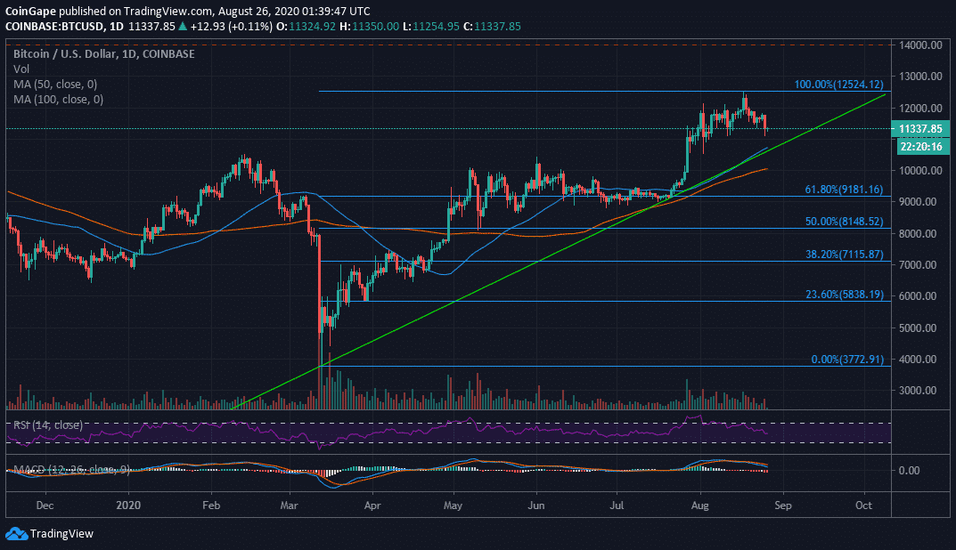The height and width of the screenshot is (550, 956).
Task: Click the Vol indicator label
Action: pyautogui.click(x=20, y=69)
